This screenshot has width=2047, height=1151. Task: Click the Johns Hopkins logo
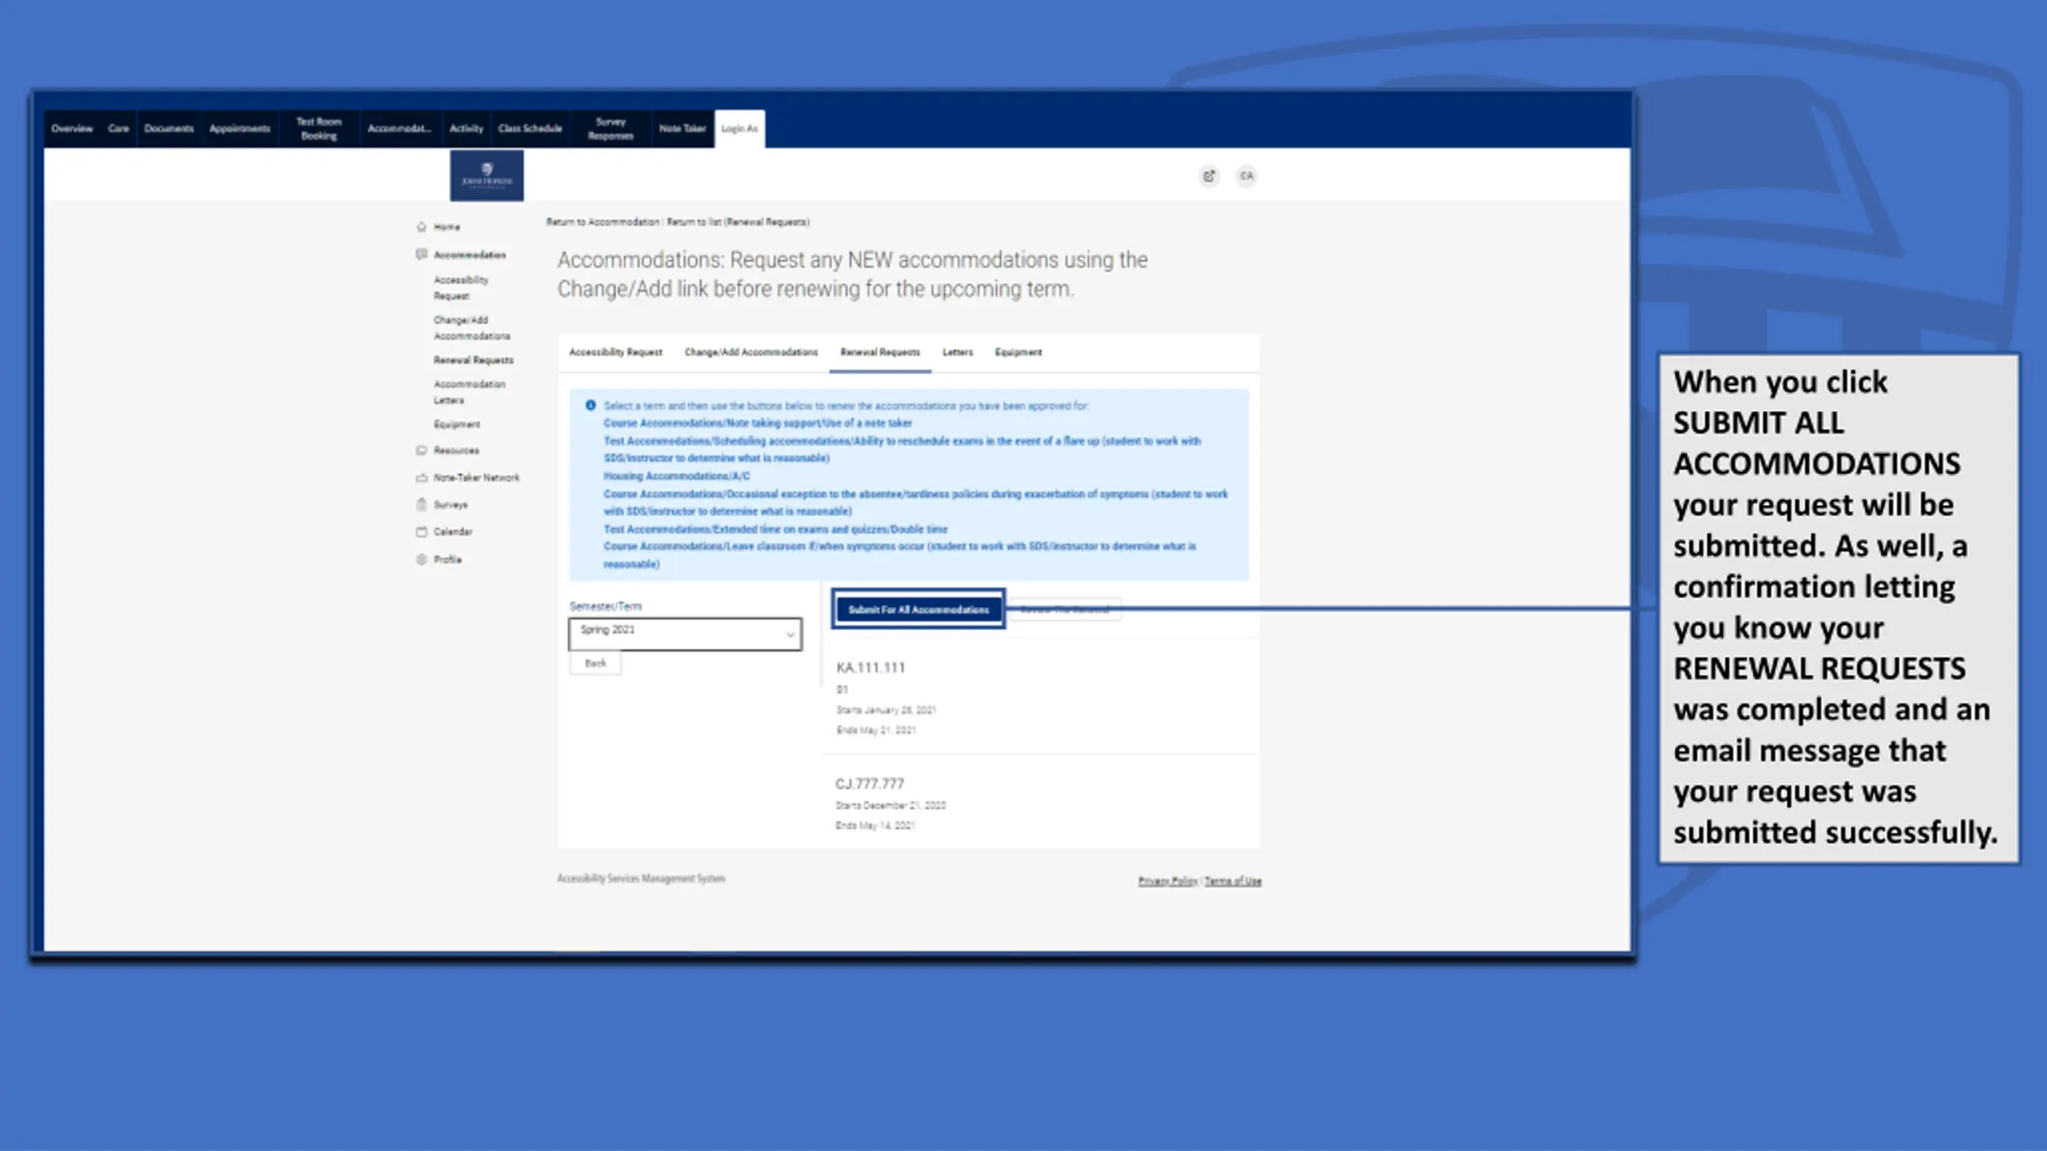(x=486, y=175)
